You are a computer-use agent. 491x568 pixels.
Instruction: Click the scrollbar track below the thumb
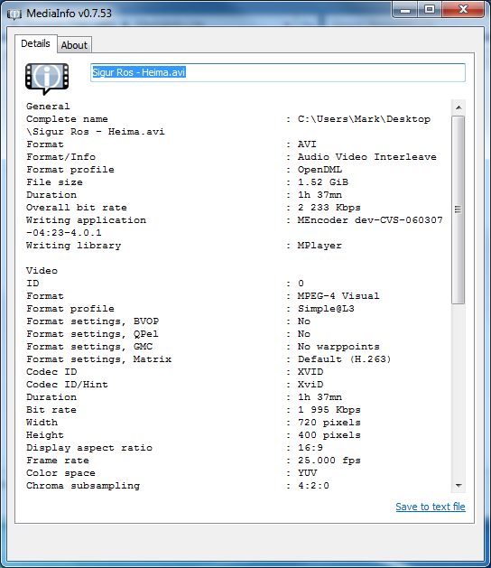tap(459, 391)
